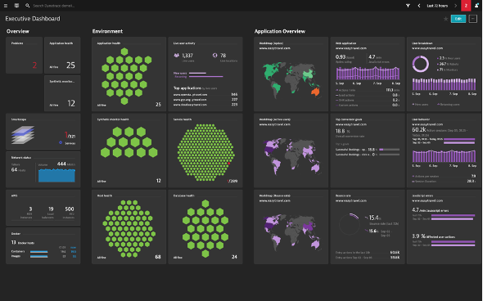Image resolution: width=483 pixels, height=301 pixels.
Task: Open the hamburger navigation menu
Action: pyautogui.click(x=6, y=6)
